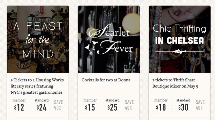Screen dimensions: 215x120
Task: Open the Housing Works literary series description
Action: (37, 86)
